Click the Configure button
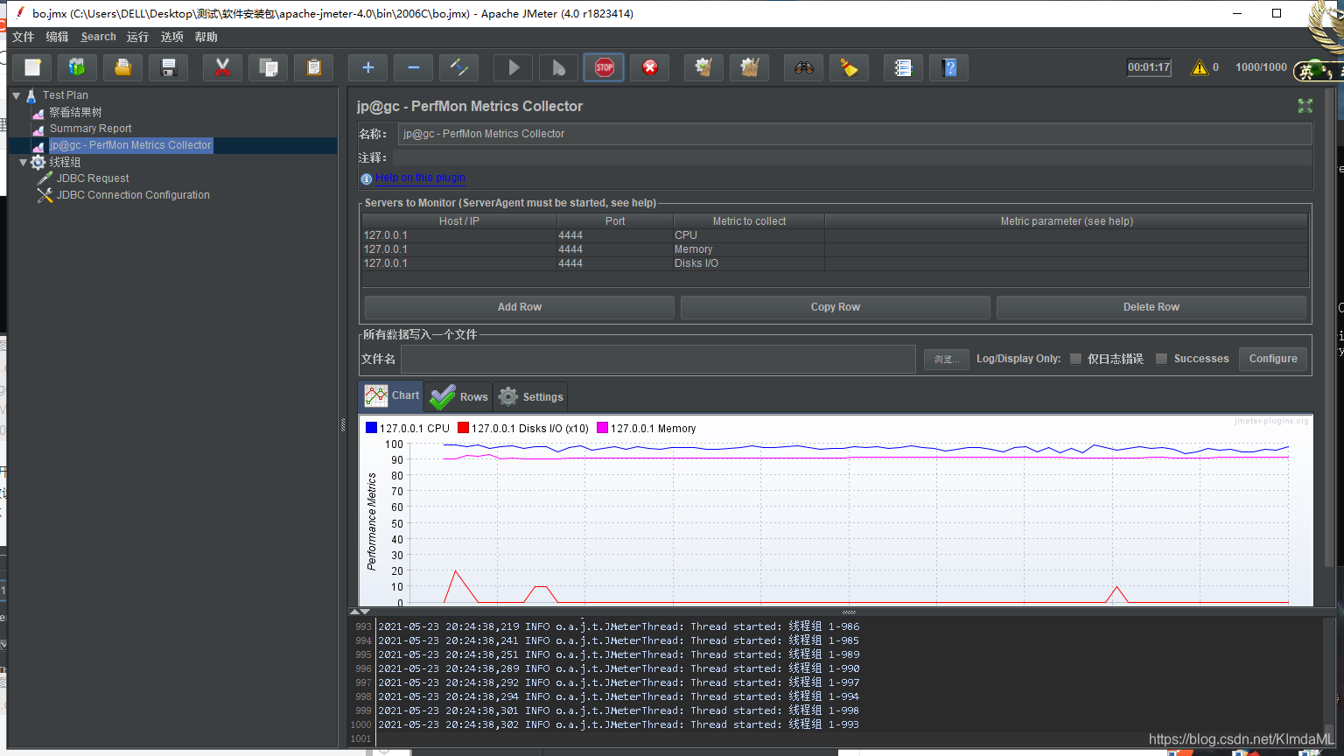This screenshot has height=756, width=1344. point(1273,359)
